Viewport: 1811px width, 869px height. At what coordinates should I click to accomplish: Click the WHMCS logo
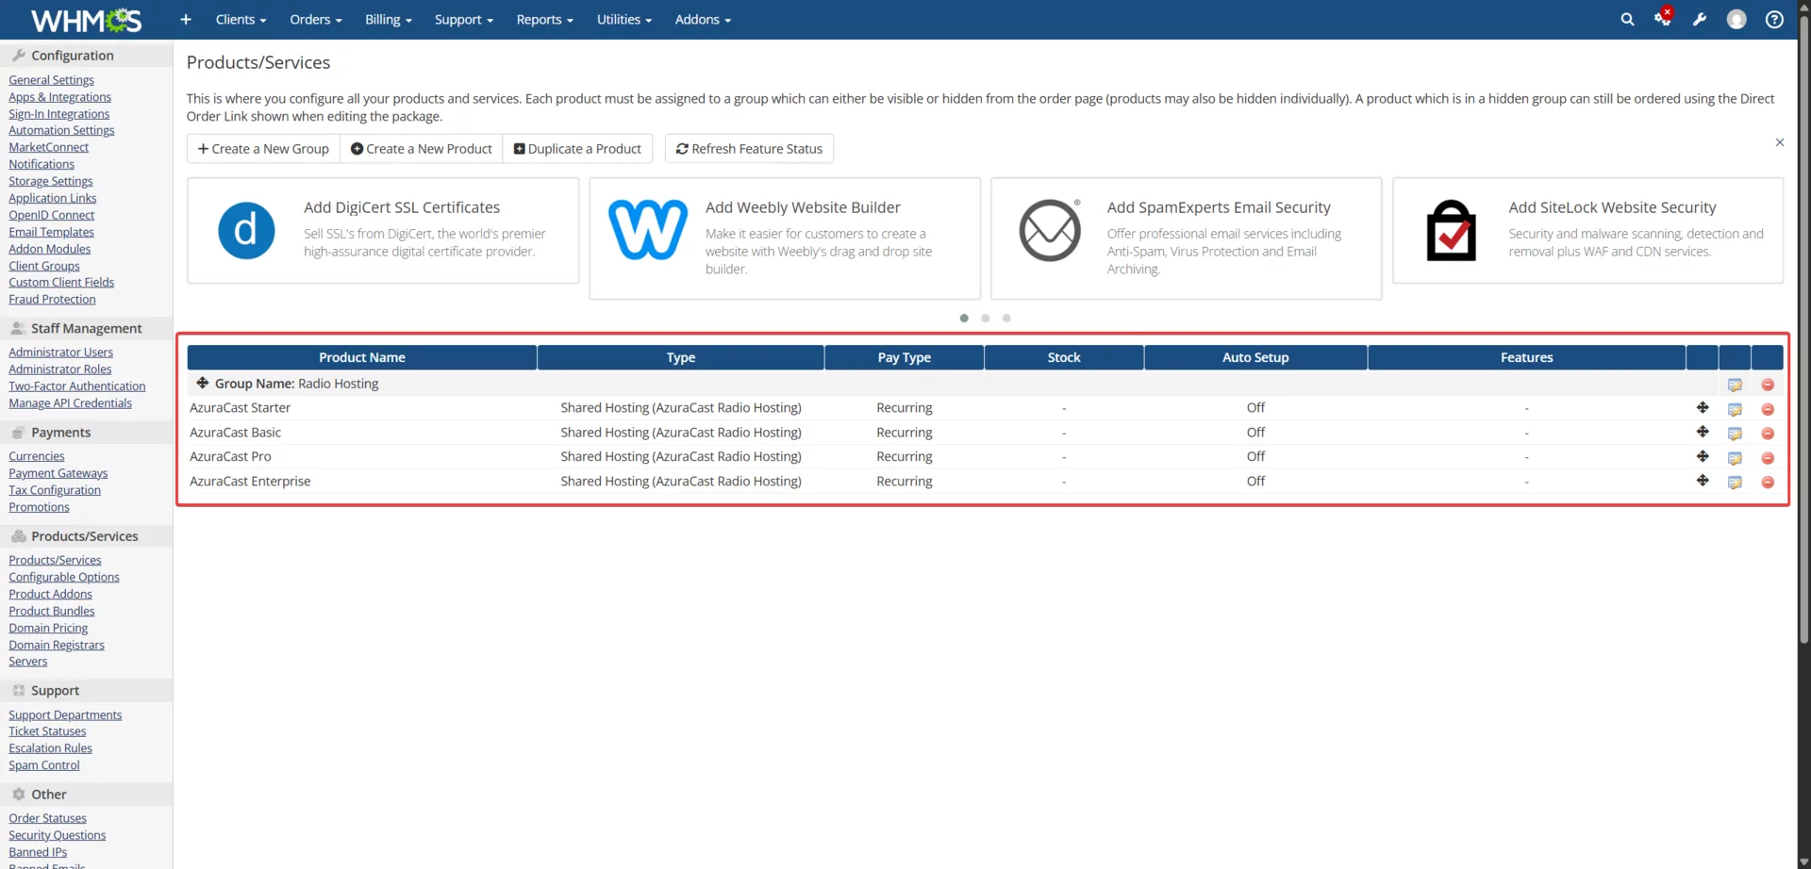click(85, 19)
